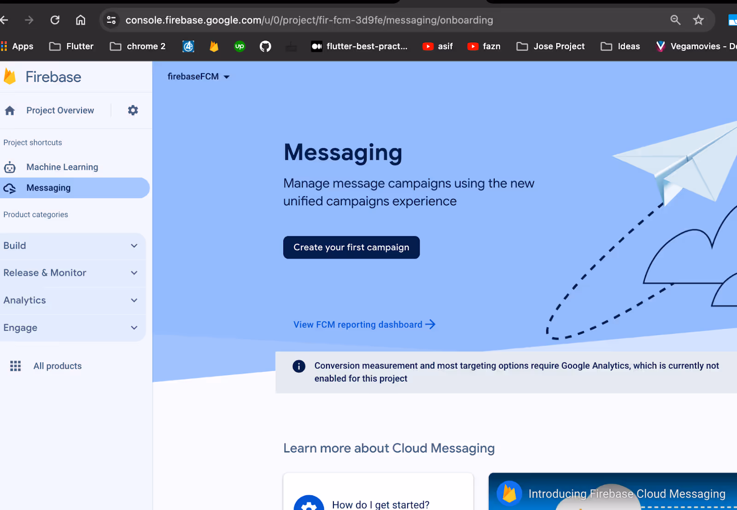Screen dimensions: 737x510
Task: Reload the page with the refresh icon
Action: [x=55, y=20]
